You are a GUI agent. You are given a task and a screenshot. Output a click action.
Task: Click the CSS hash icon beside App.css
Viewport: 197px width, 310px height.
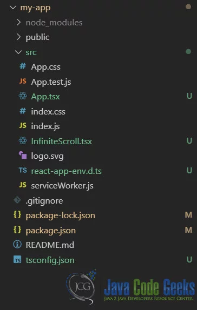pyautogui.click(x=23, y=66)
